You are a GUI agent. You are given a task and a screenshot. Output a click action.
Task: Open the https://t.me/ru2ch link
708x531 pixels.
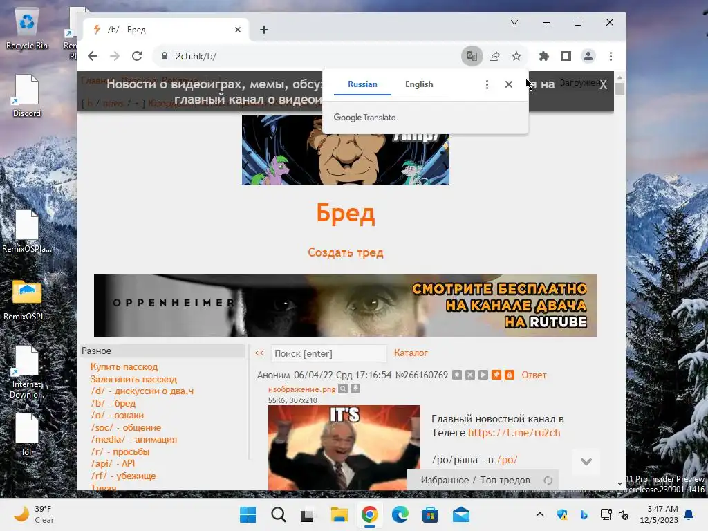click(514, 433)
